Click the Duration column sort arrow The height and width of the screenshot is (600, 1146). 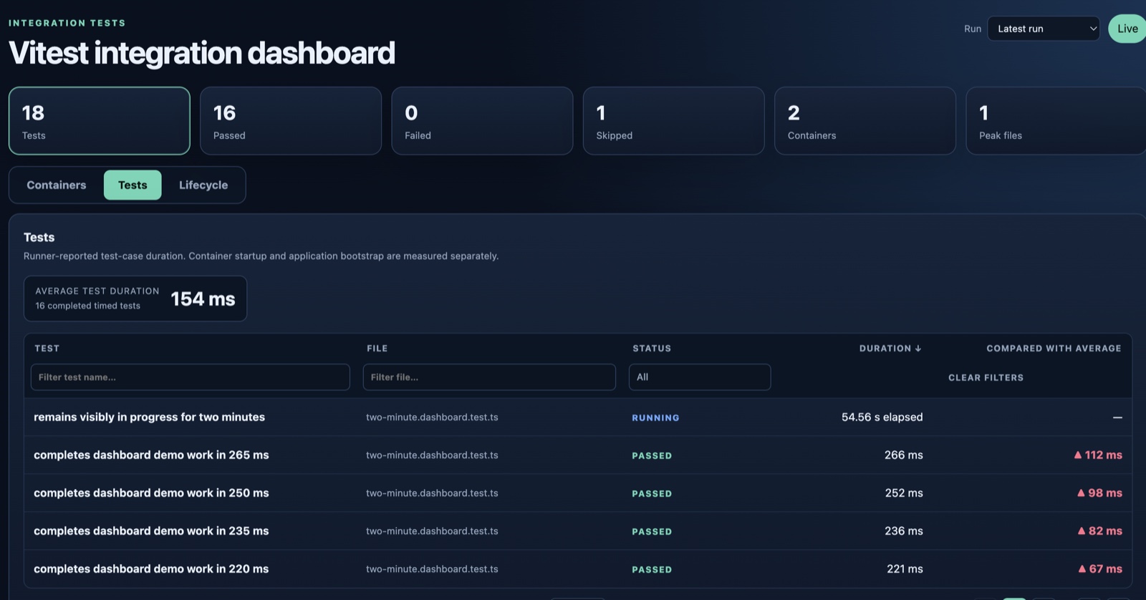click(918, 349)
